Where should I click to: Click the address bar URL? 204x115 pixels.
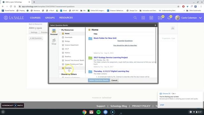[x=48, y=6]
